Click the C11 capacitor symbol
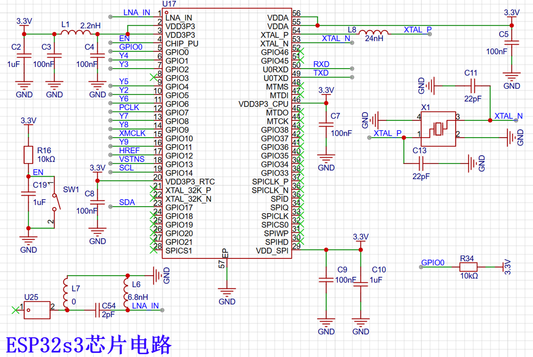Screen dimensions: 533x357 coord(473,86)
